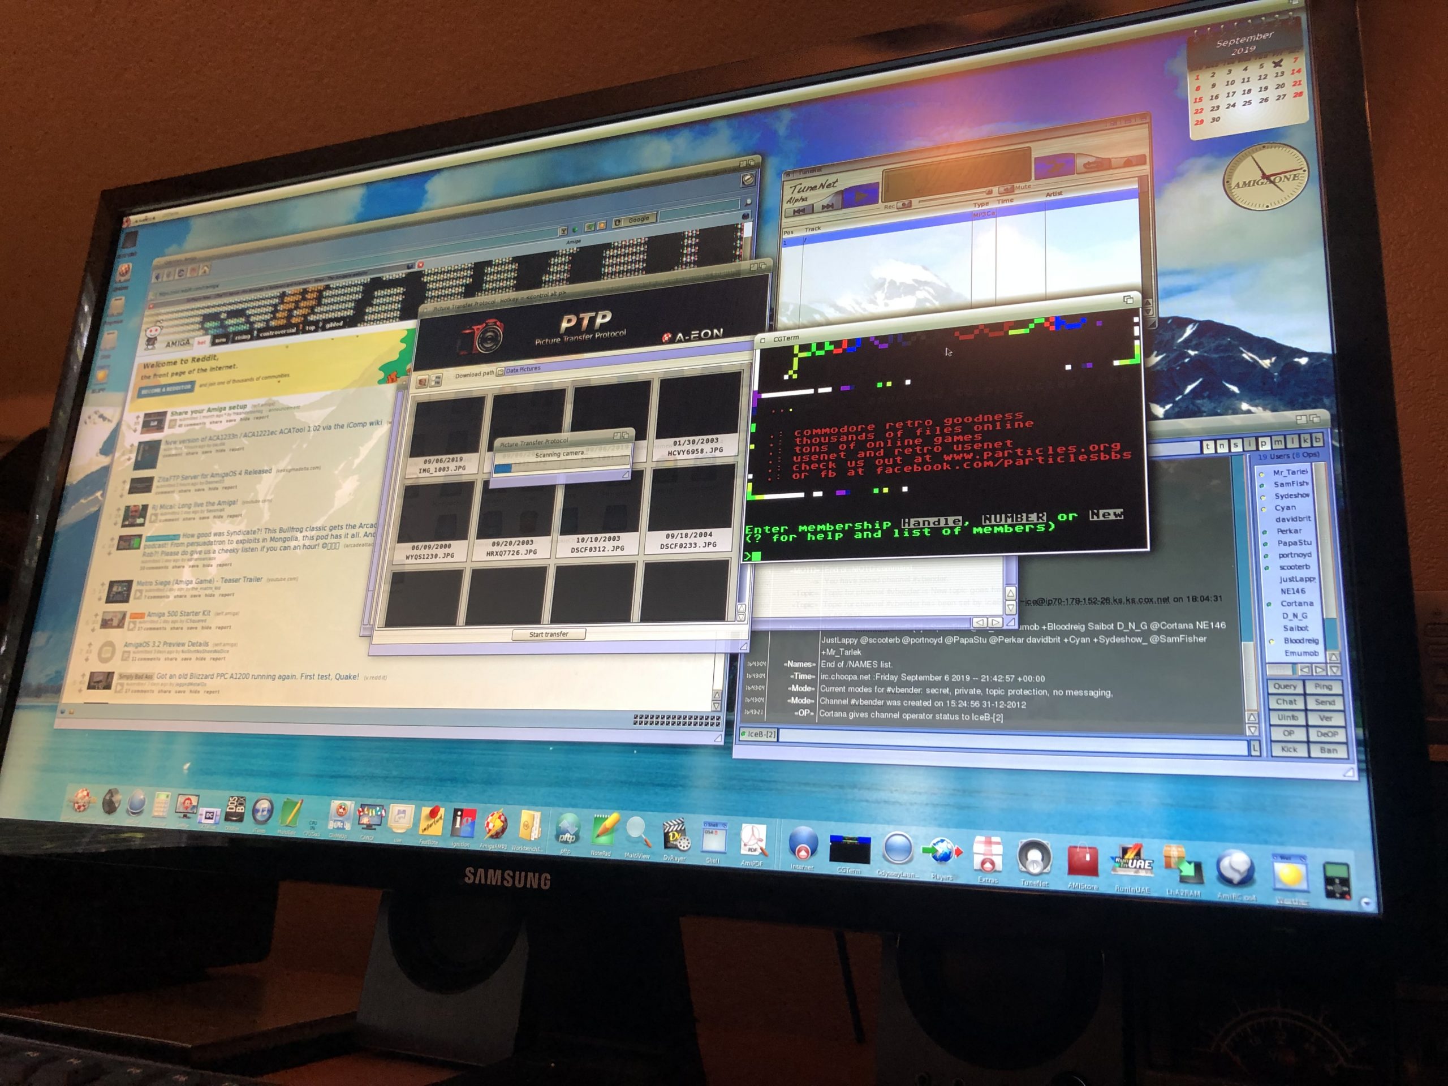The height and width of the screenshot is (1086, 1448).
Task: Select the 'top' tab on Reddit page
Action: (x=311, y=327)
